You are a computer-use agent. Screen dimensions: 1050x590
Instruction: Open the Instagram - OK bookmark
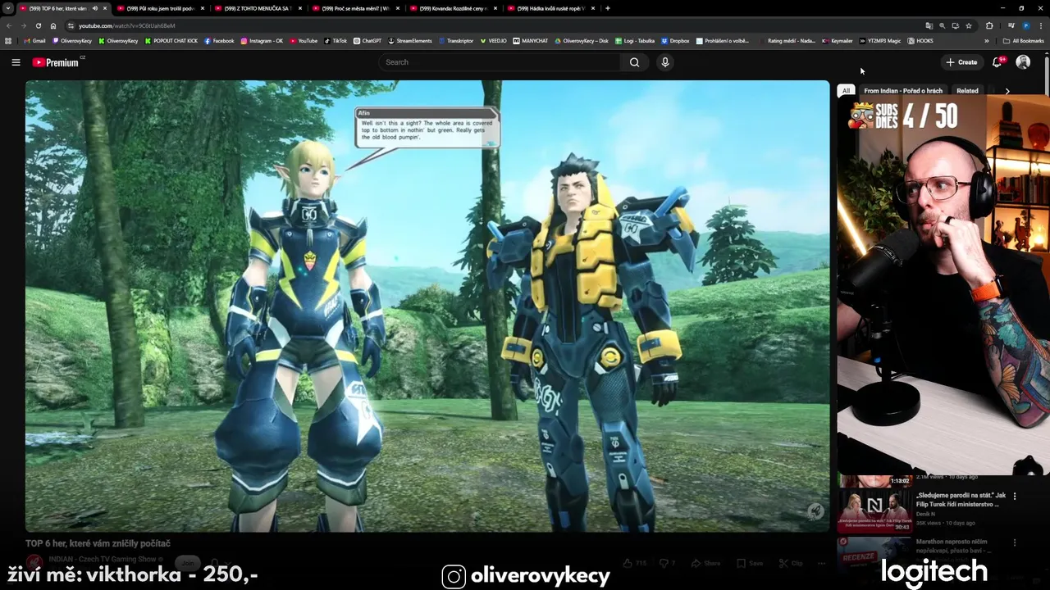click(x=262, y=40)
